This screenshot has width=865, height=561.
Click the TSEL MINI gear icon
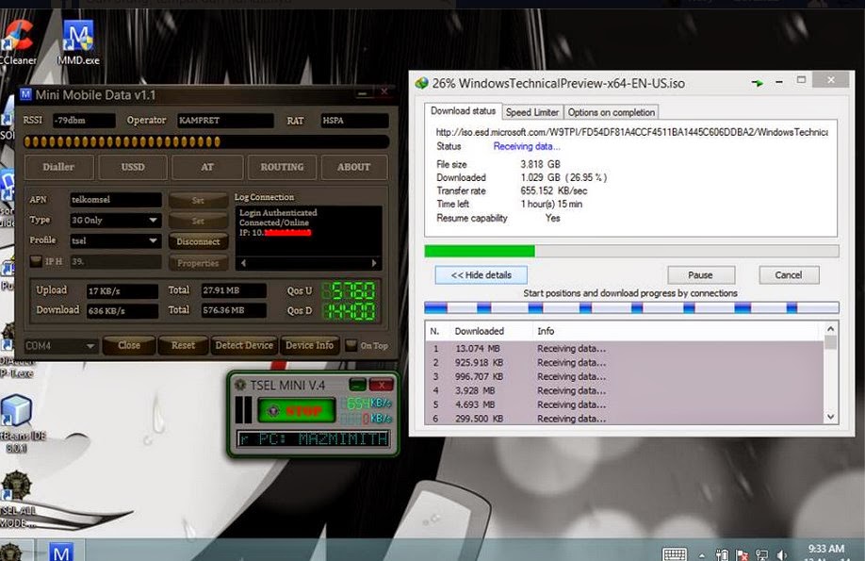[240, 385]
